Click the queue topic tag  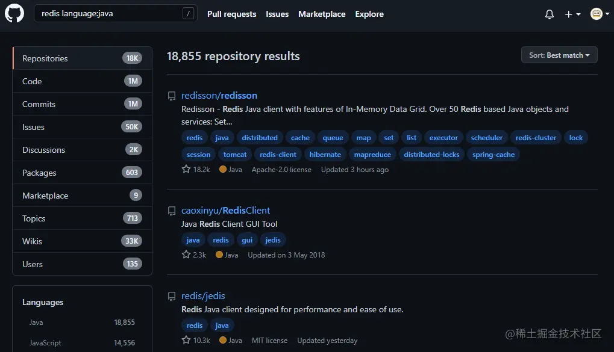(333, 138)
